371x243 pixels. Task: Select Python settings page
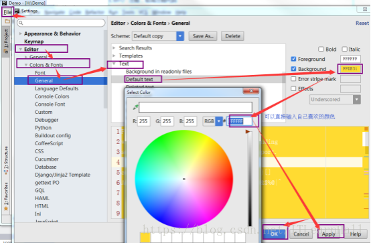point(43,128)
